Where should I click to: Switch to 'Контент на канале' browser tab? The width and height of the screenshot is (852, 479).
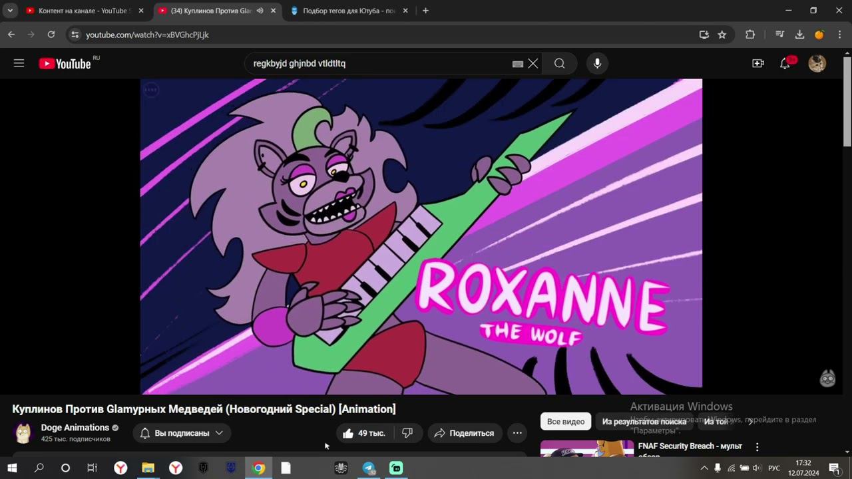80,11
